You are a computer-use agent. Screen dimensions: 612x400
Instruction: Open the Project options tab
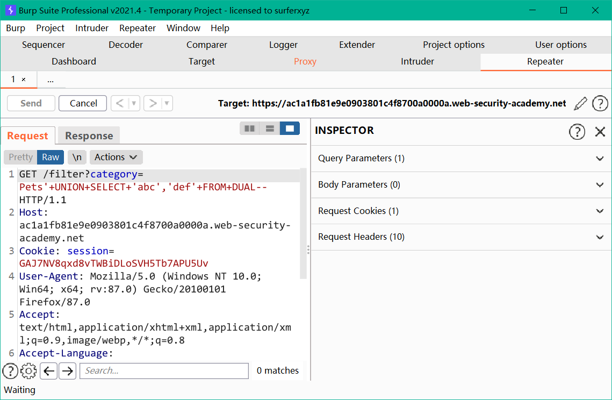coord(453,45)
